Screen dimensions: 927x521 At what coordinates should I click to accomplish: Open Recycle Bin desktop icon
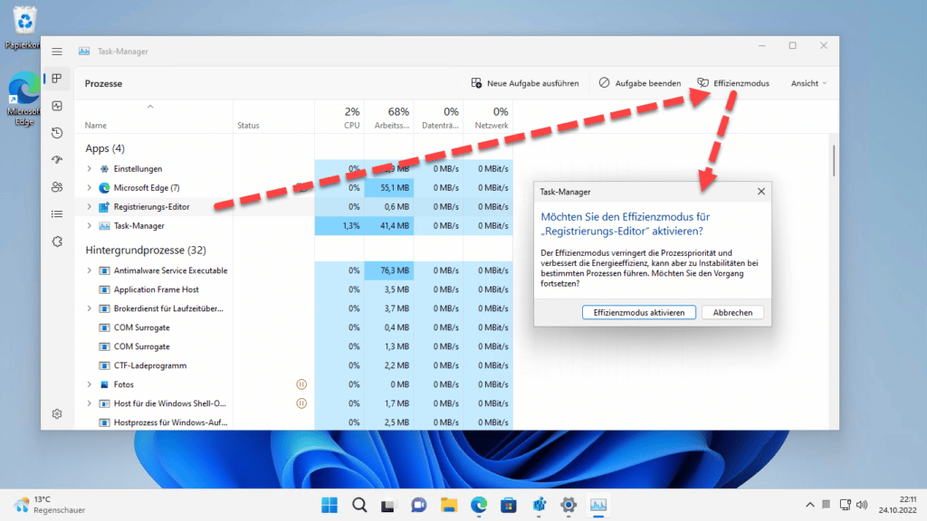click(24, 27)
